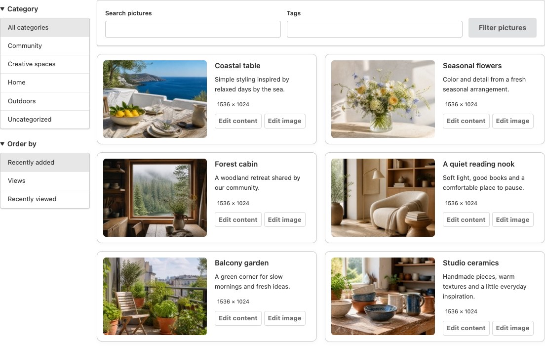Click the Seasonal flowers title
This screenshot has height=346, width=545.
472,66
